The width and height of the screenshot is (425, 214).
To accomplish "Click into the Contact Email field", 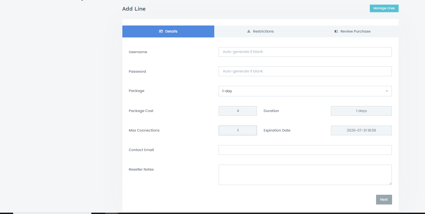I will [x=305, y=150].
